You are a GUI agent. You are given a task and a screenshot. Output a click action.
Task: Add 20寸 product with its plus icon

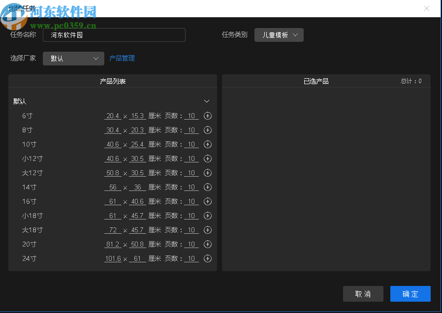207,244
